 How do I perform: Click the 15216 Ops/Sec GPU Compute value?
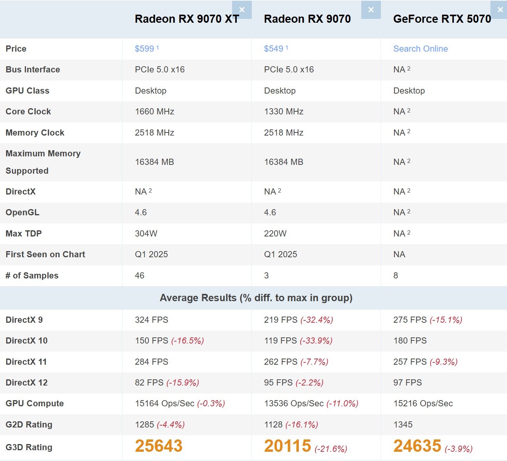pos(423,403)
